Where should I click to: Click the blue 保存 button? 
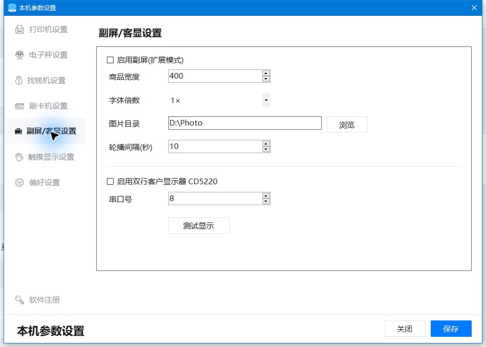(x=451, y=329)
